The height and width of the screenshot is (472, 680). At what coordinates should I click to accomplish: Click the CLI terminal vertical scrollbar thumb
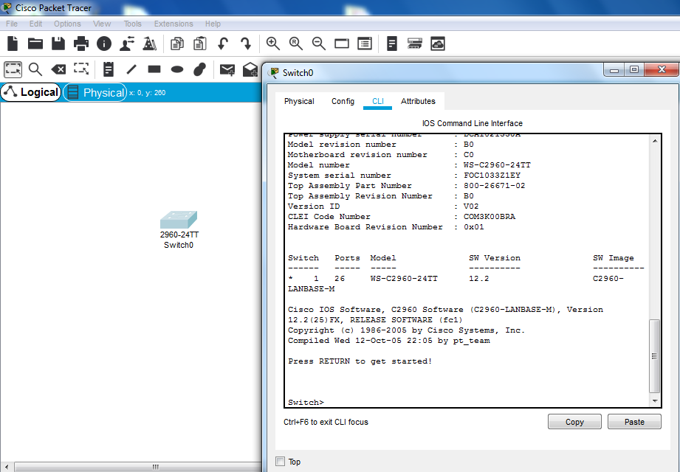[654, 355]
